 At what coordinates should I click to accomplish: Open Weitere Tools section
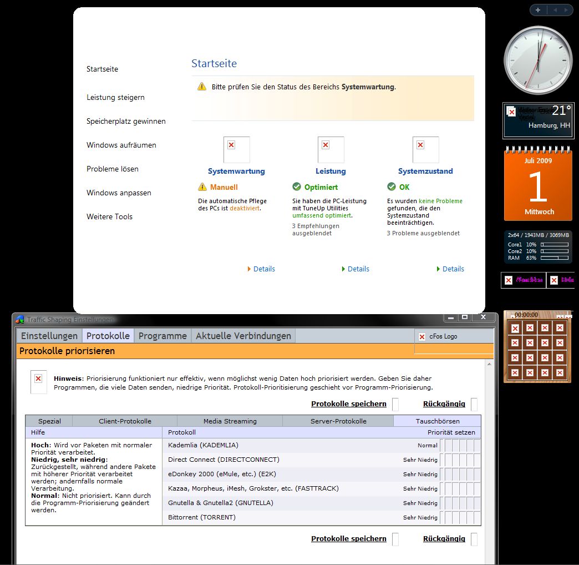pyautogui.click(x=109, y=216)
